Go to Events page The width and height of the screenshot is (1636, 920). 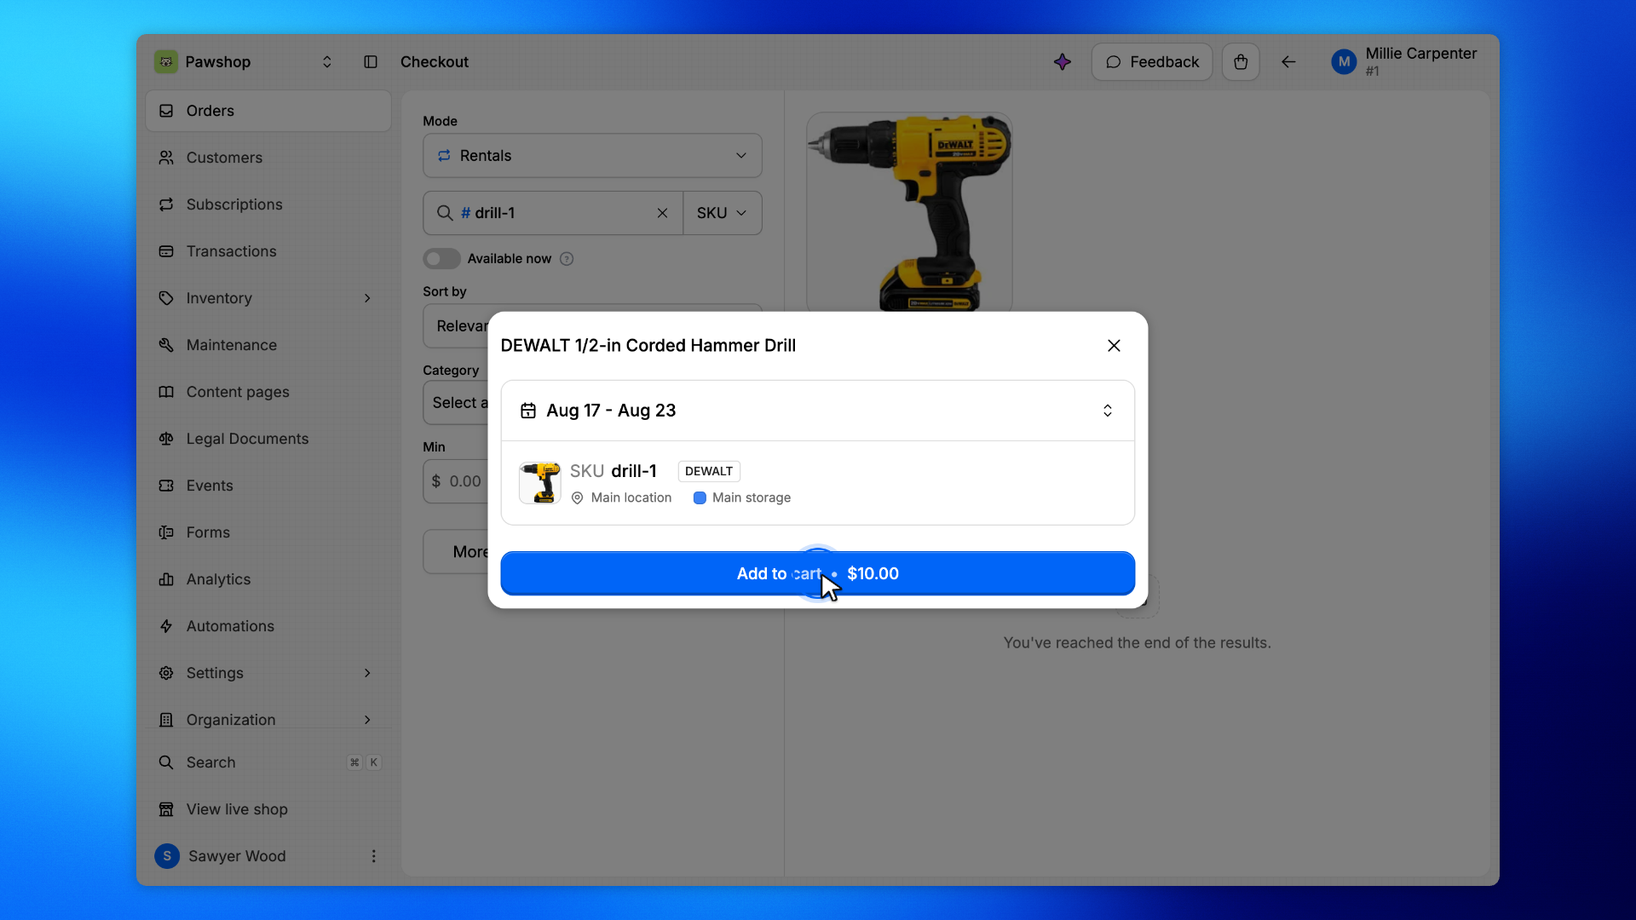point(268,486)
